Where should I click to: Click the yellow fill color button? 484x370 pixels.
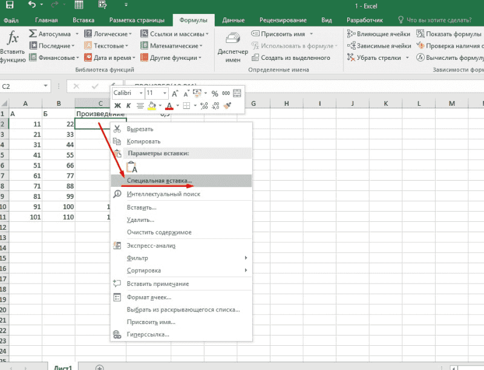click(152, 106)
